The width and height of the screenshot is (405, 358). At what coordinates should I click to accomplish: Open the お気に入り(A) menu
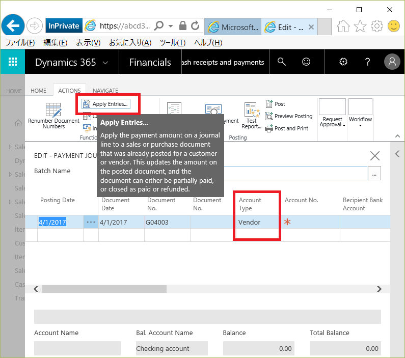tap(130, 43)
